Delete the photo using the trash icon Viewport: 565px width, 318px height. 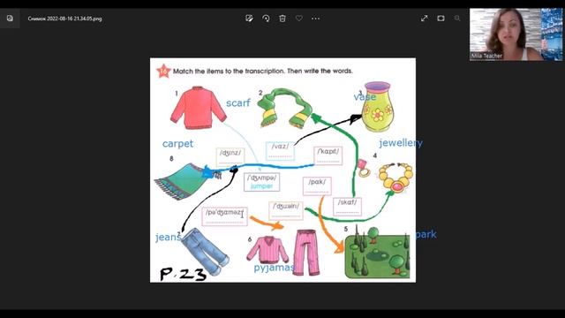pos(282,19)
